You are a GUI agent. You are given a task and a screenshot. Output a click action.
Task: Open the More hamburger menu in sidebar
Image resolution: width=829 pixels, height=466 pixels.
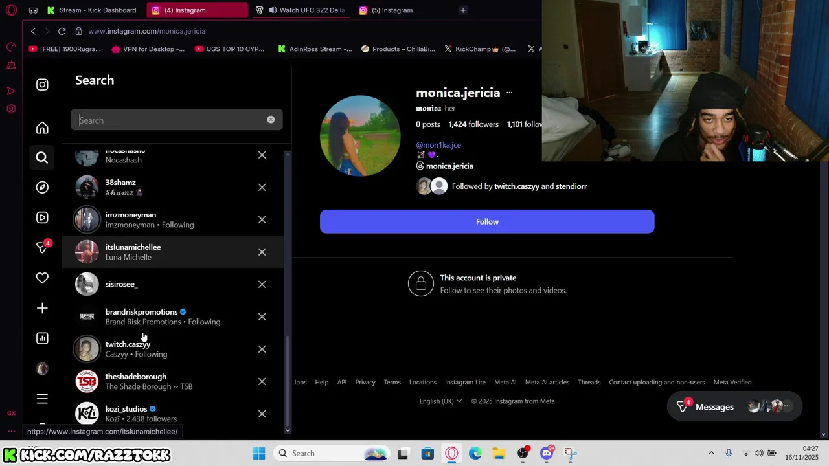pos(42,399)
